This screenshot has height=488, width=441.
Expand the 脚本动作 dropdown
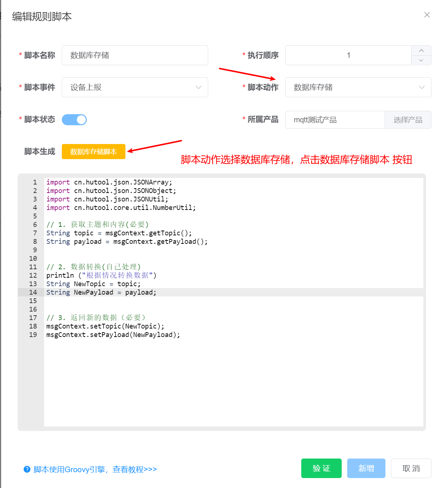[358, 87]
